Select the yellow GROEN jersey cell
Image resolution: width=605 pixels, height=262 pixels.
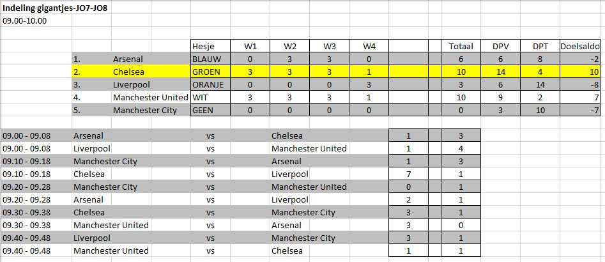[x=206, y=72]
